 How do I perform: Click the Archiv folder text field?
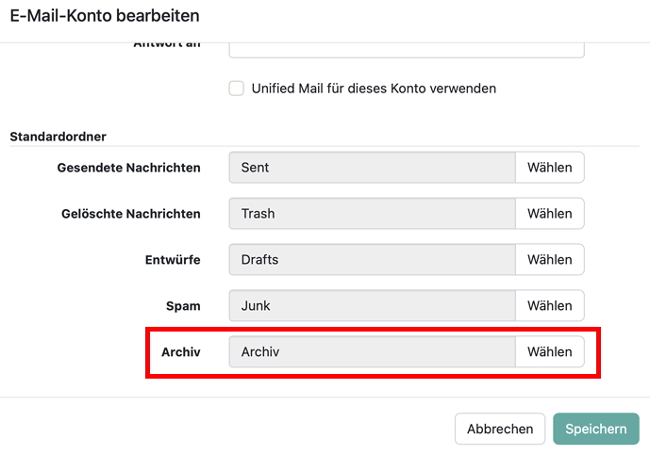[372, 351]
